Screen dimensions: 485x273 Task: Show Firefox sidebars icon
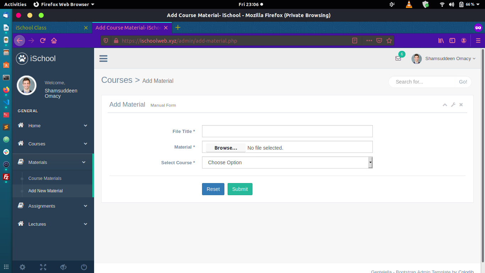452,41
